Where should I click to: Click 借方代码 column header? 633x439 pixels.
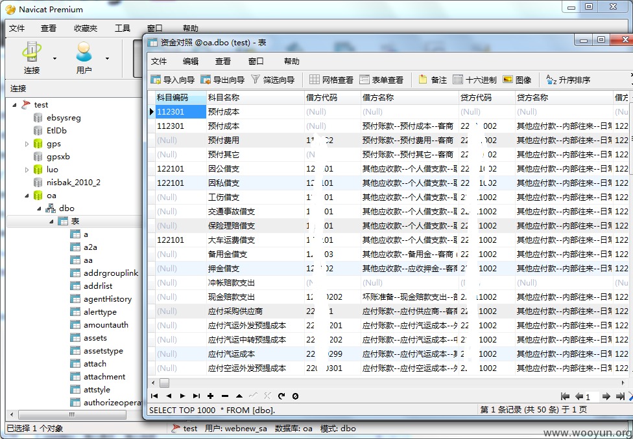pos(333,98)
